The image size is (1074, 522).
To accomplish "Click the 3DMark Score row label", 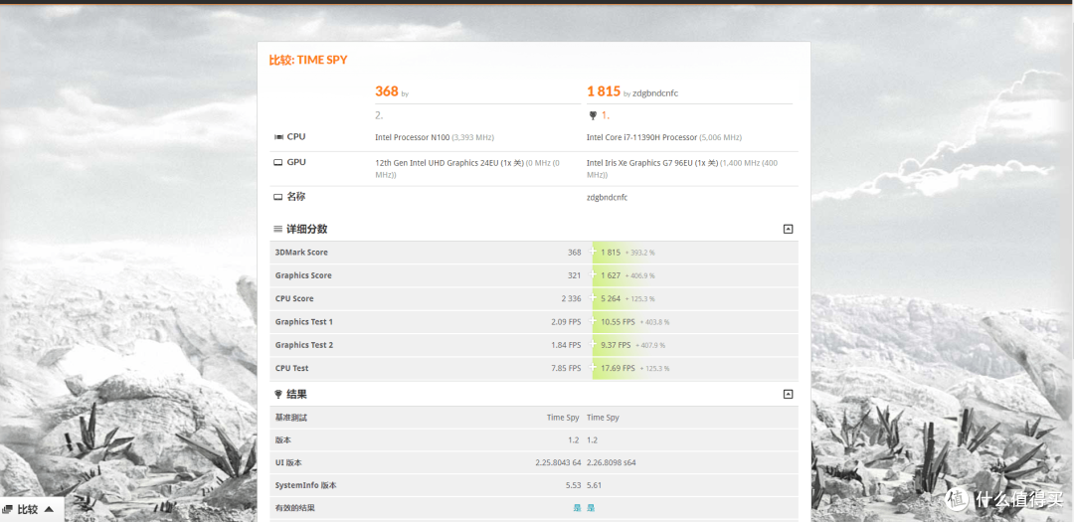I will coord(301,253).
